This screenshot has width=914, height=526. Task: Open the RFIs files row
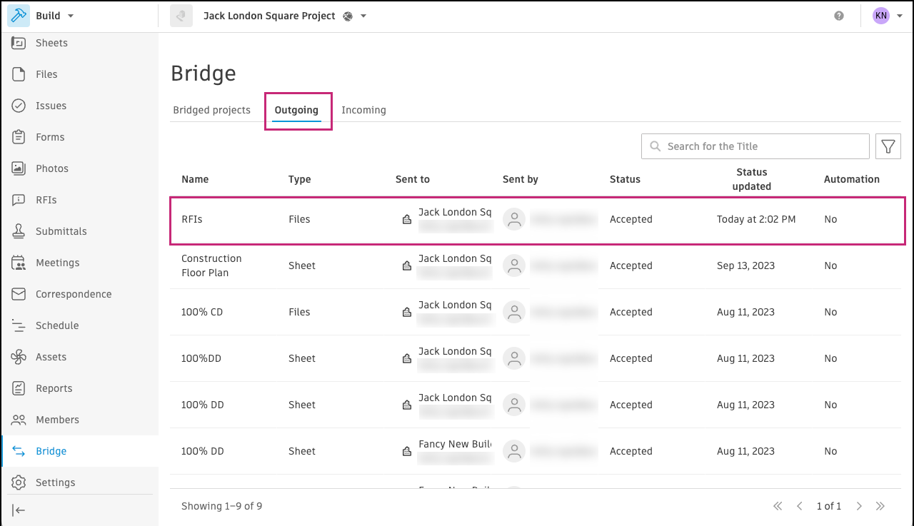click(x=192, y=219)
